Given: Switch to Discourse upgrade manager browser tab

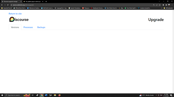Looking at the screenshot, I should [11, 1].
